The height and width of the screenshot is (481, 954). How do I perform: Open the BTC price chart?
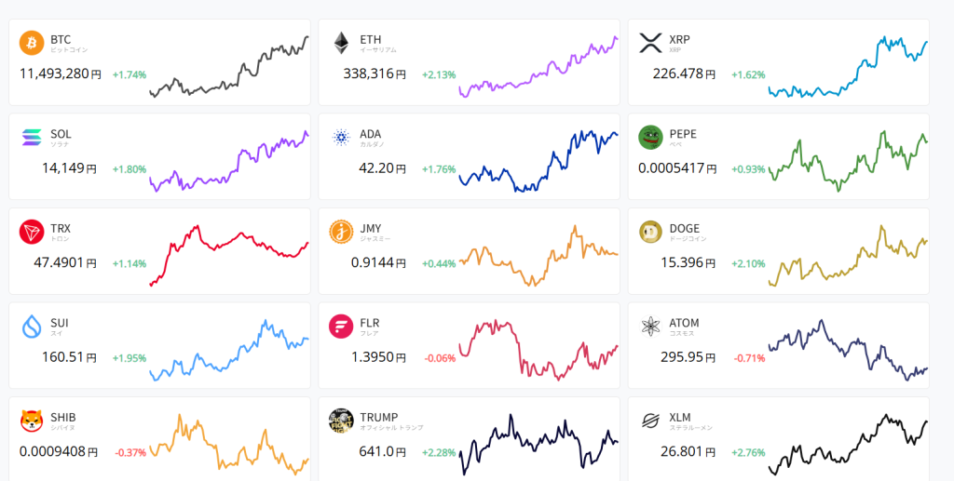point(229,67)
